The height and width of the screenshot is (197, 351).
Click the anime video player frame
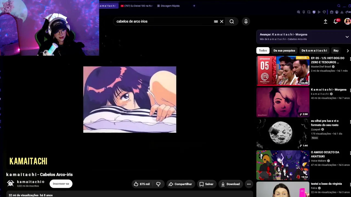pyautogui.click(x=130, y=100)
